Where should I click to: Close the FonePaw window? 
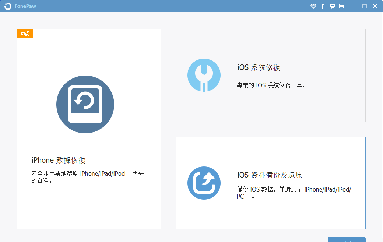(x=375, y=6)
